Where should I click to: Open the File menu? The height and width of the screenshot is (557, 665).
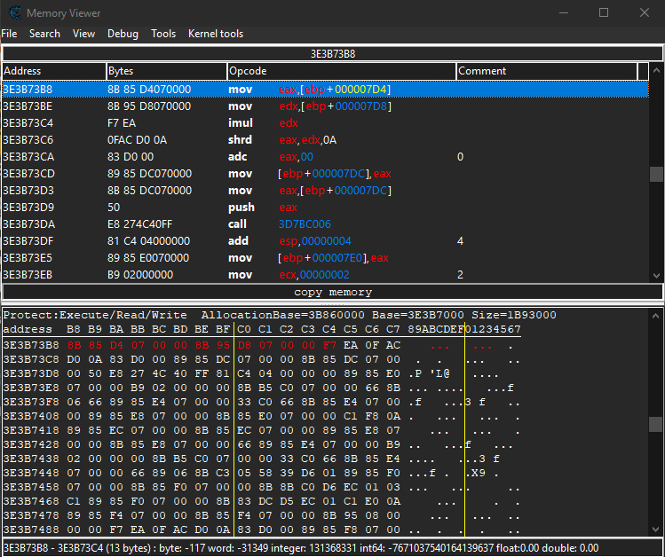[x=10, y=34]
